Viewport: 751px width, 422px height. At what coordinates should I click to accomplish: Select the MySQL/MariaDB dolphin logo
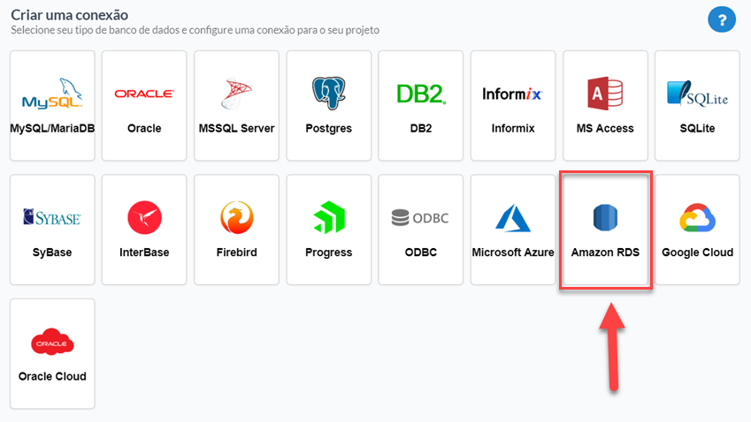(x=52, y=94)
